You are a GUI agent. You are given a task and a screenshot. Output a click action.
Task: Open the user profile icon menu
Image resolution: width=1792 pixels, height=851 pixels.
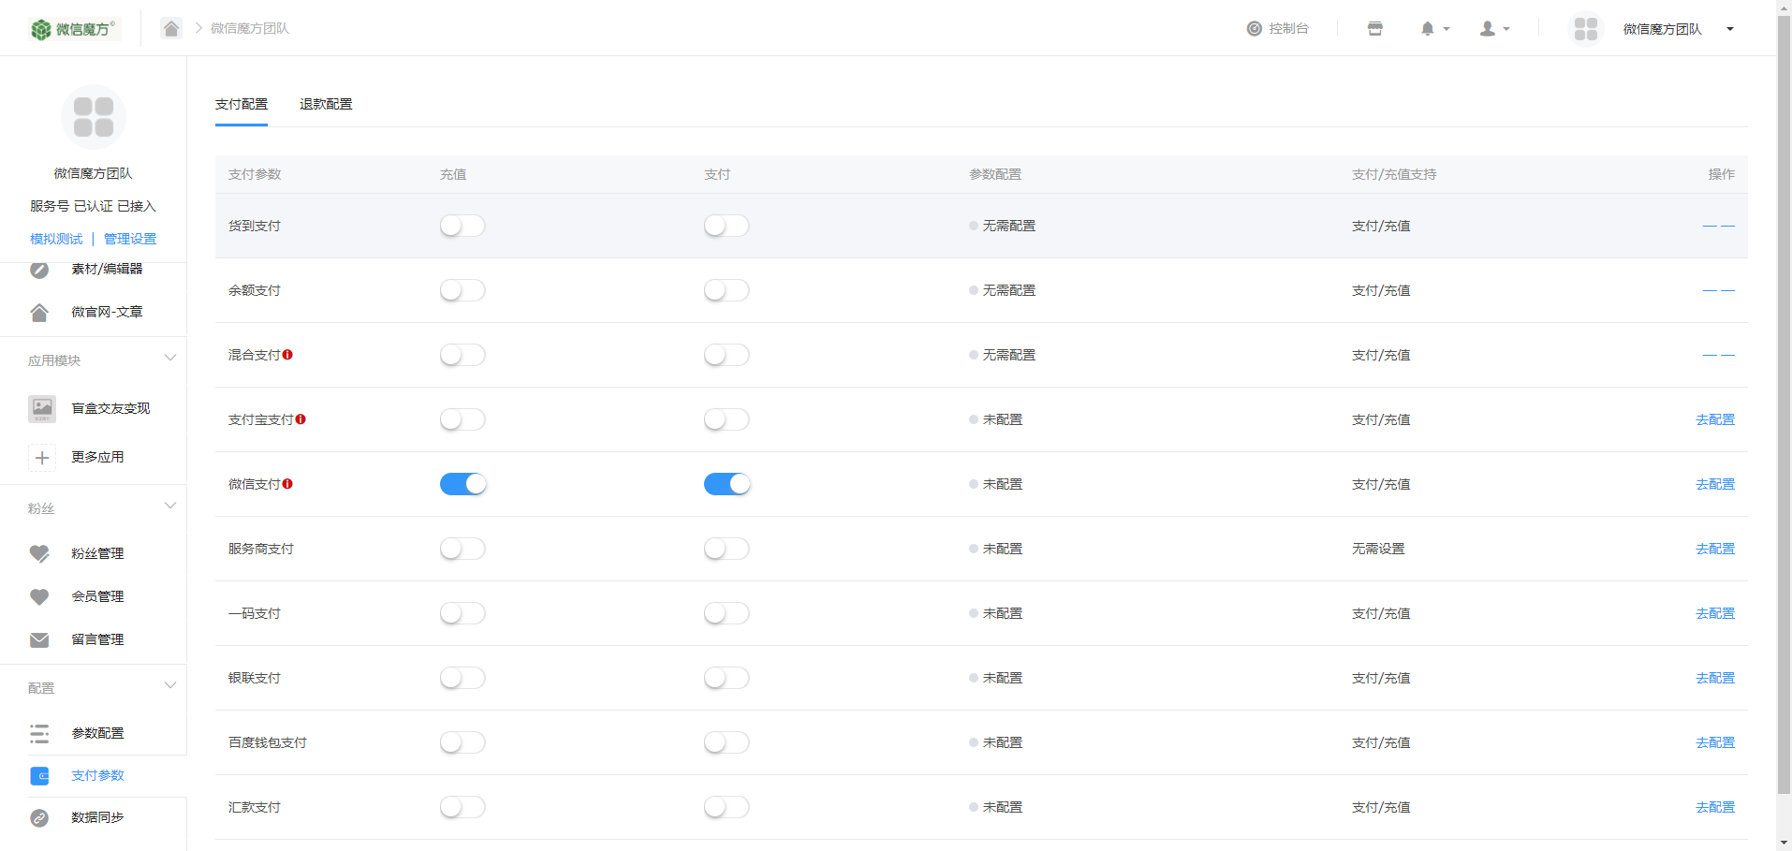[x=1488, y=29]
